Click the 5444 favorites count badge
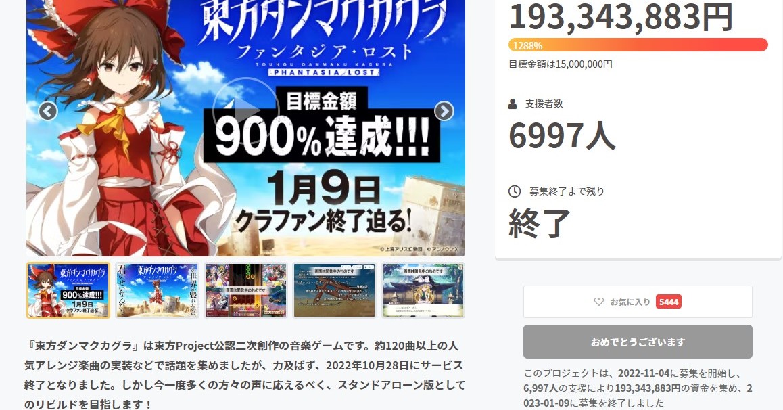 tap(669, 302)
